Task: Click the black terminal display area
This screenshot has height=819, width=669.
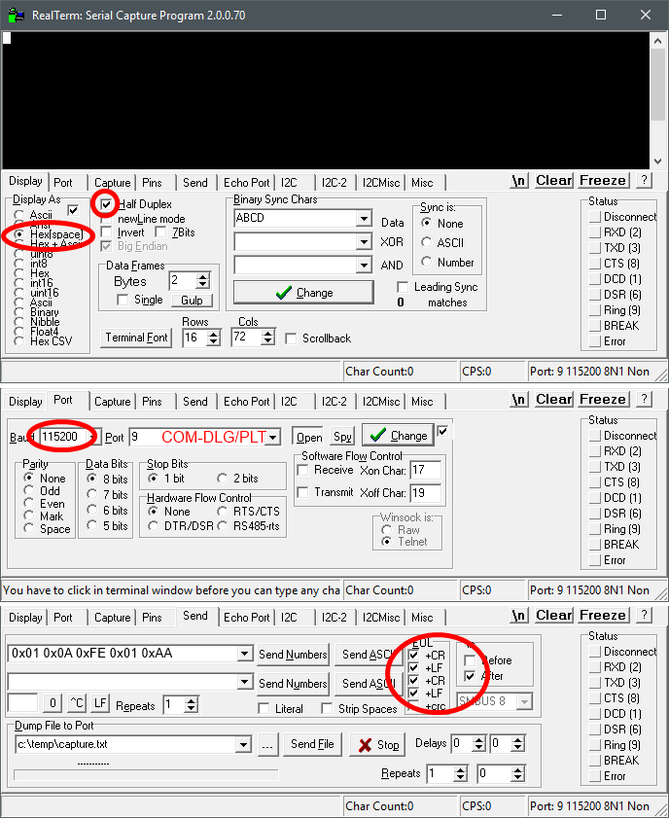Action: [x=327, y=99]
